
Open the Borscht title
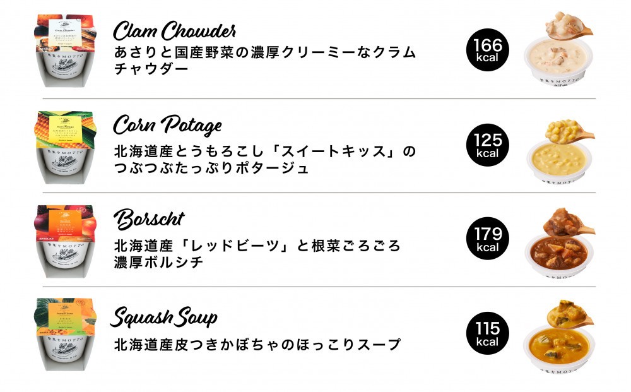tap(150, 220)
